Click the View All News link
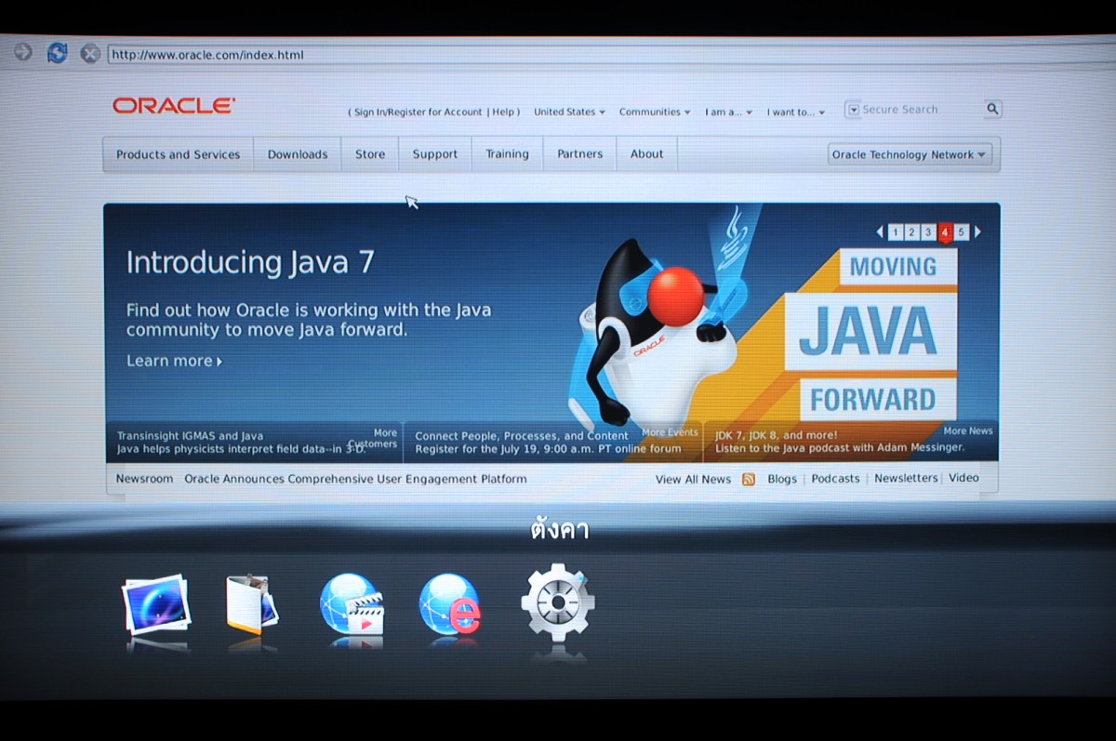The width and height of the screenshot is (1116, 741). 693,479
